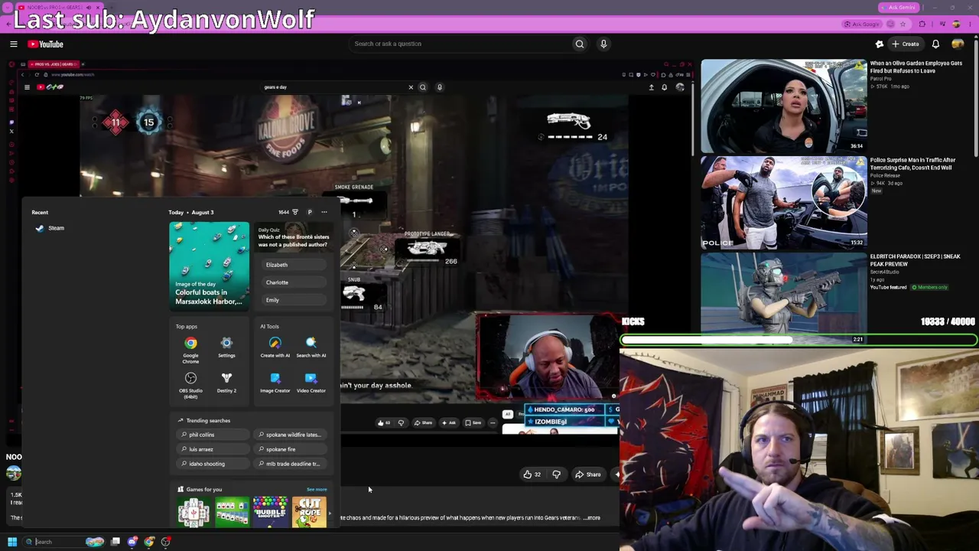Choose Charlotte as the quiz answer
This screenshot has height=551, width=979.
click(294, 282)
